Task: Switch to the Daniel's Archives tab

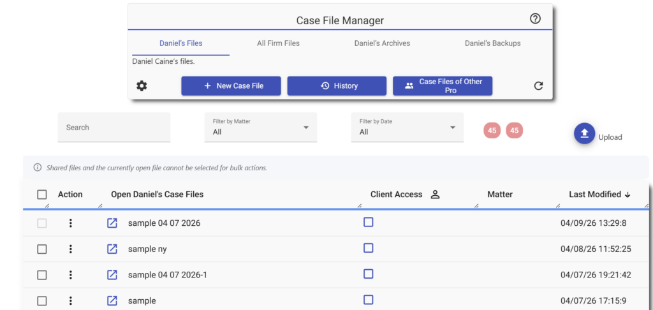Action: pyautogui.click(x=382, y=43)
